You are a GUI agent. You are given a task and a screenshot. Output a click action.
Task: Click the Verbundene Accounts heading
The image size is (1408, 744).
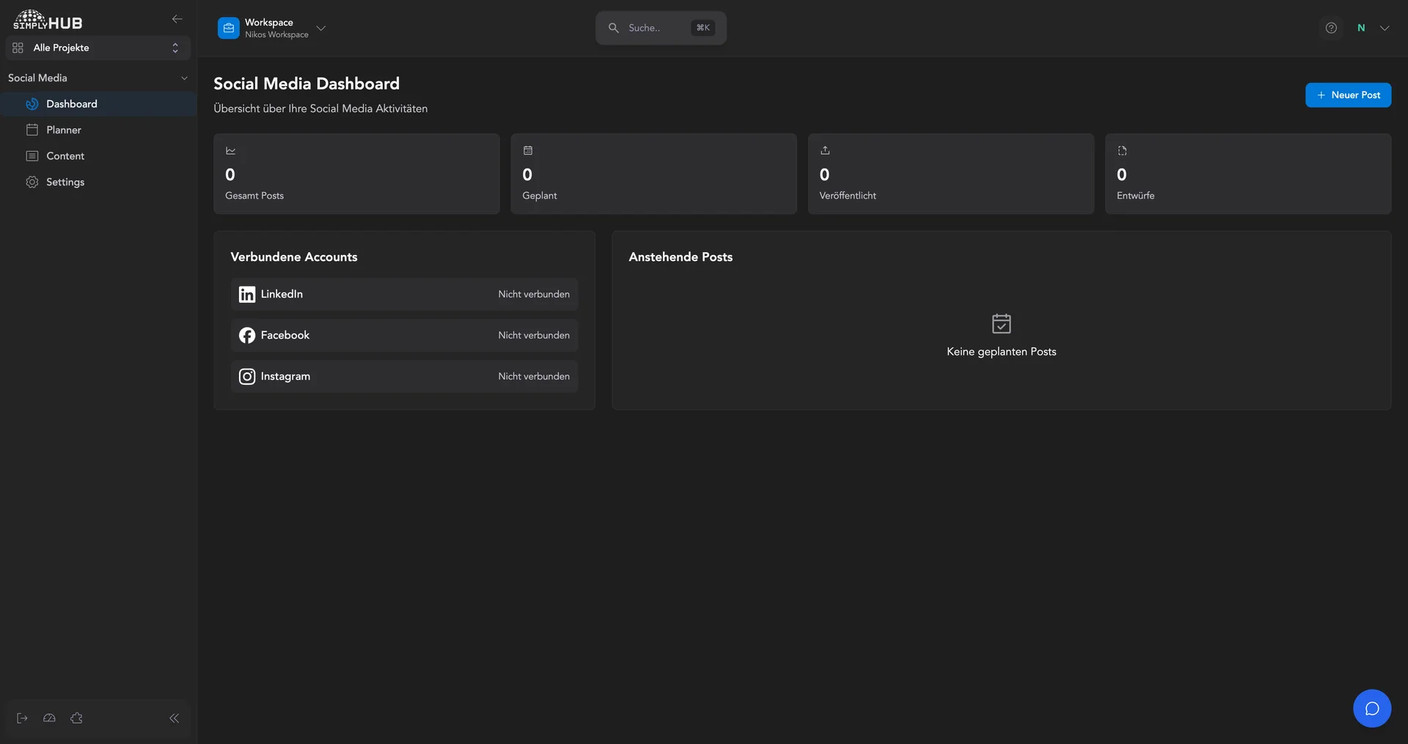[294, 257]
